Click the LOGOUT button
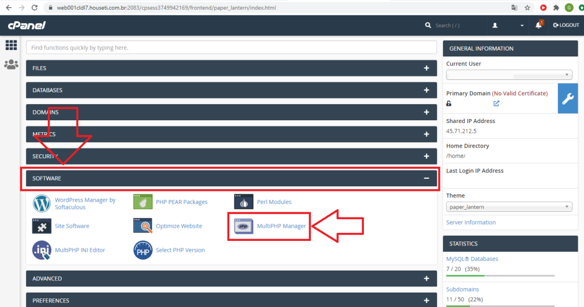 coord(566,25)
